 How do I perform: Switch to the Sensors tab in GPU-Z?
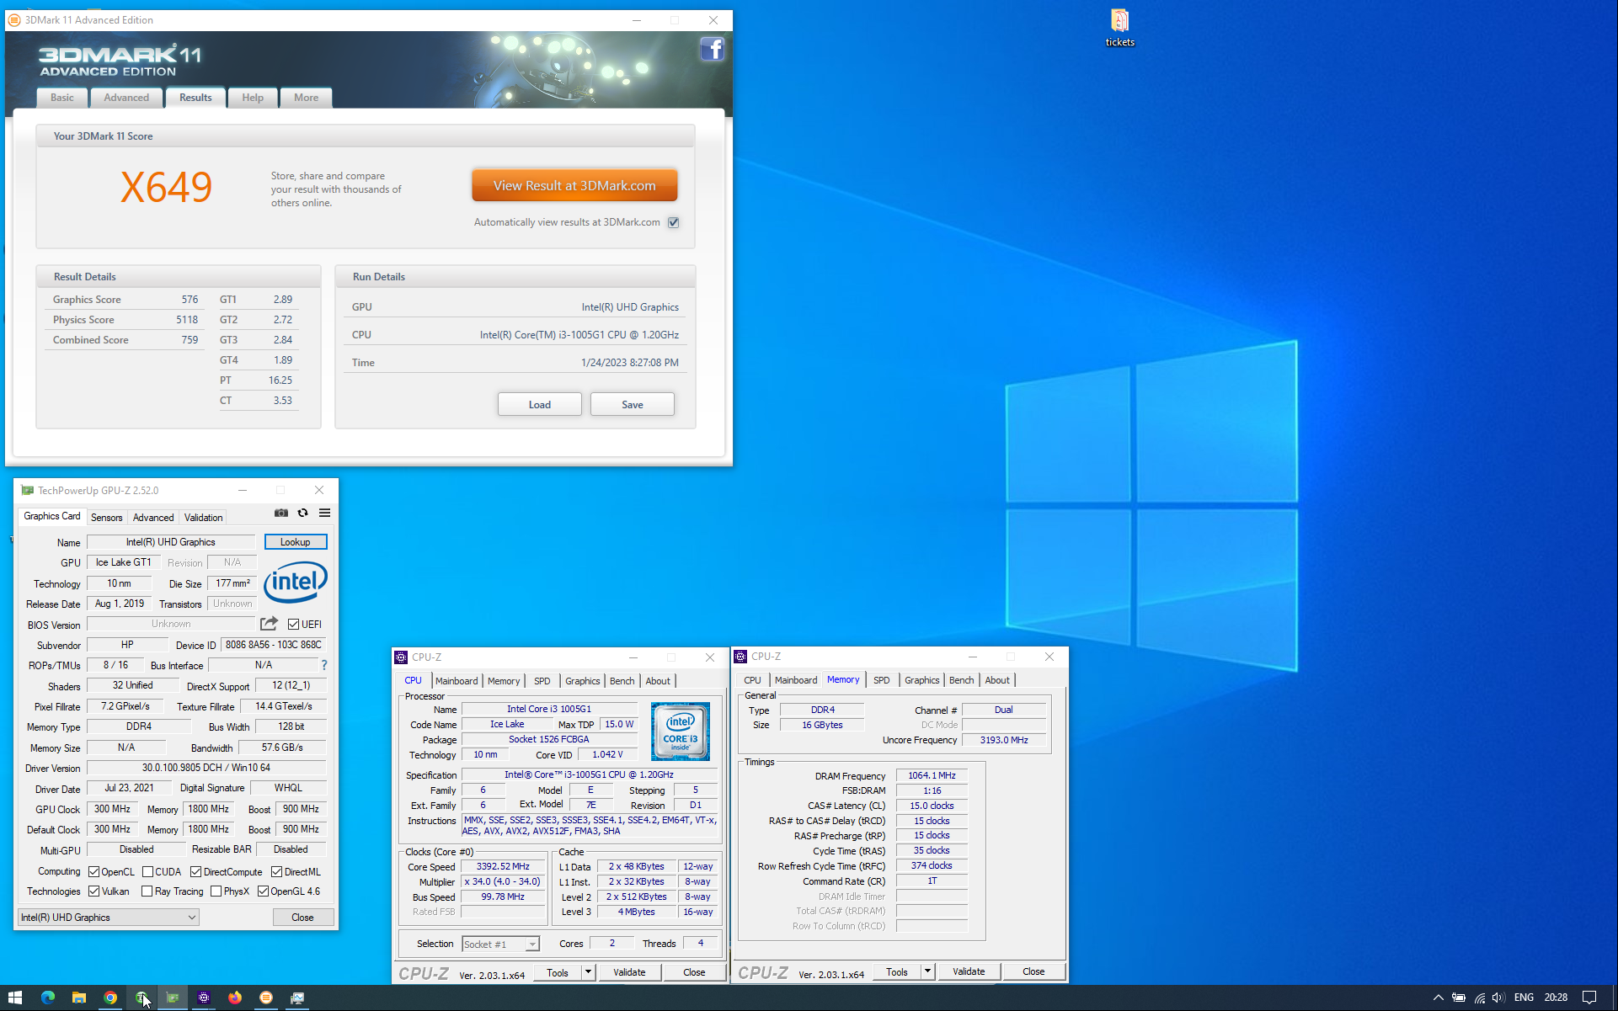coord(106,518)
